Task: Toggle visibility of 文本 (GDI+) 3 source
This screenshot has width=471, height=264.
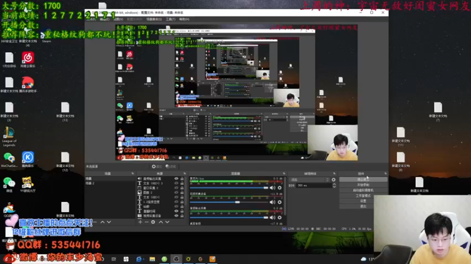Action: (x=176, y=183)
